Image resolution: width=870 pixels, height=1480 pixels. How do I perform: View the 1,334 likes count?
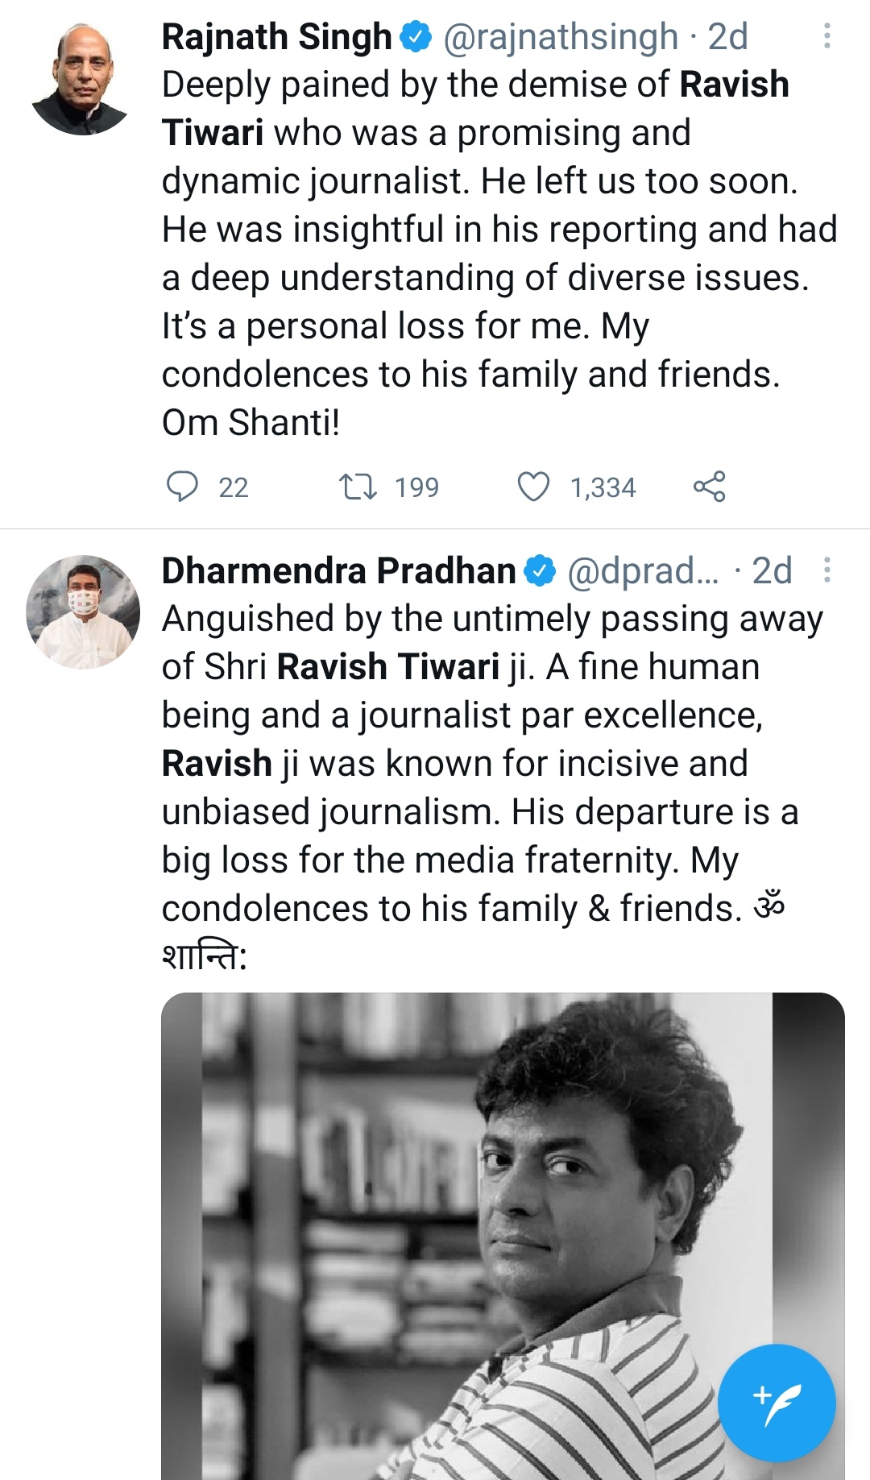(603, 487)
